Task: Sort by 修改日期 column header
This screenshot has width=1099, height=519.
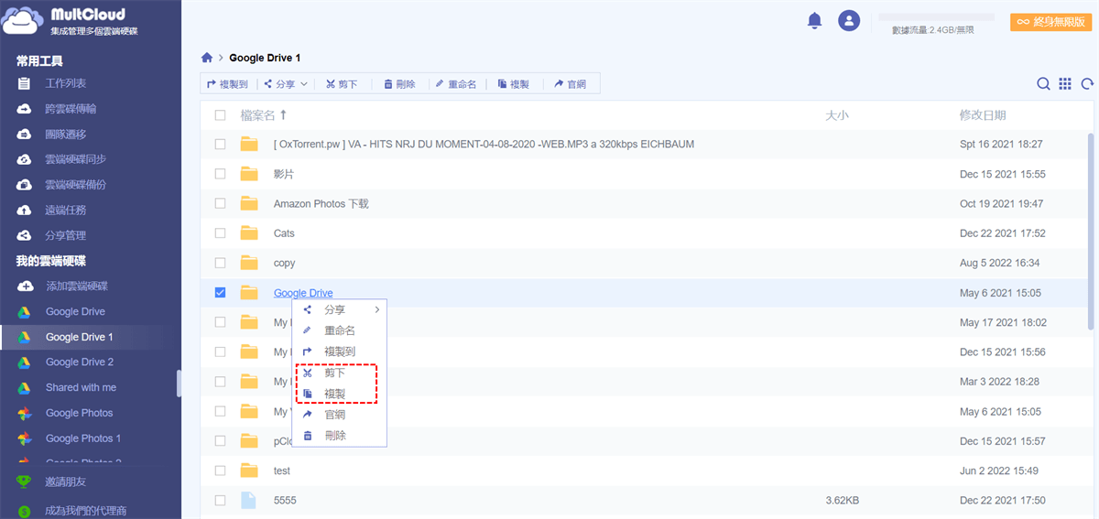Action: [983, 115]
